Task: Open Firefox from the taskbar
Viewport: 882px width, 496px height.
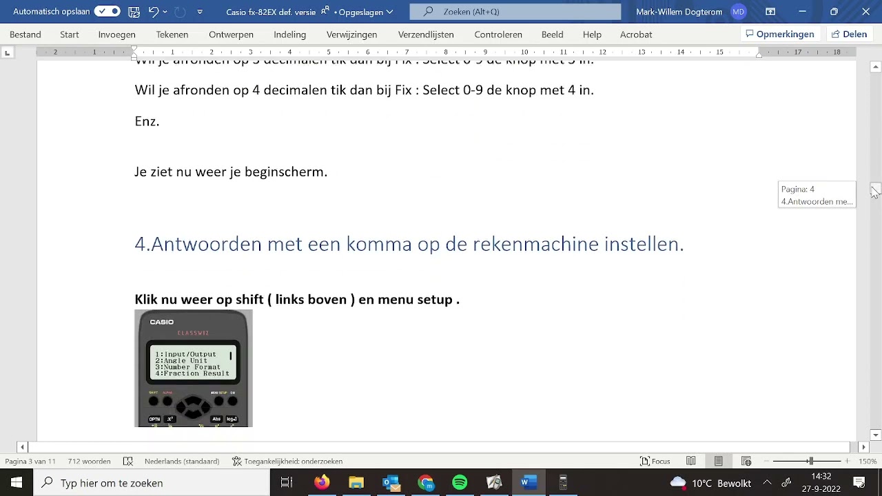Action: point(322,483)
